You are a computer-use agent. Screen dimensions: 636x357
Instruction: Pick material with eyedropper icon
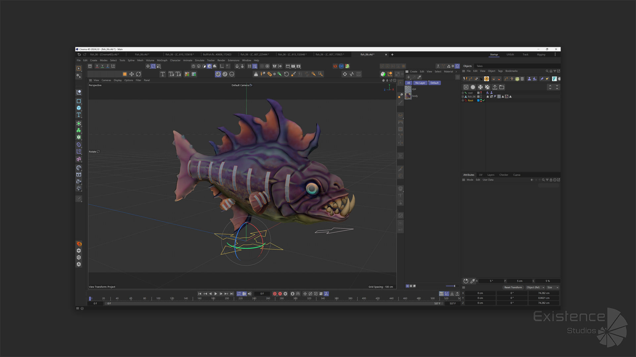click(x=419, y=77)
